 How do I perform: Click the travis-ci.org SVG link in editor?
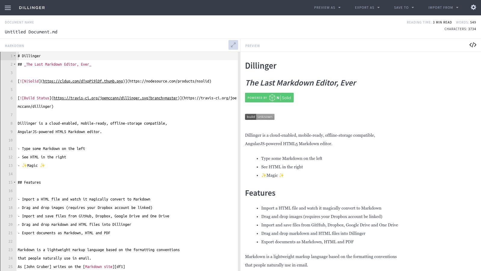click(x=115, y=98)
